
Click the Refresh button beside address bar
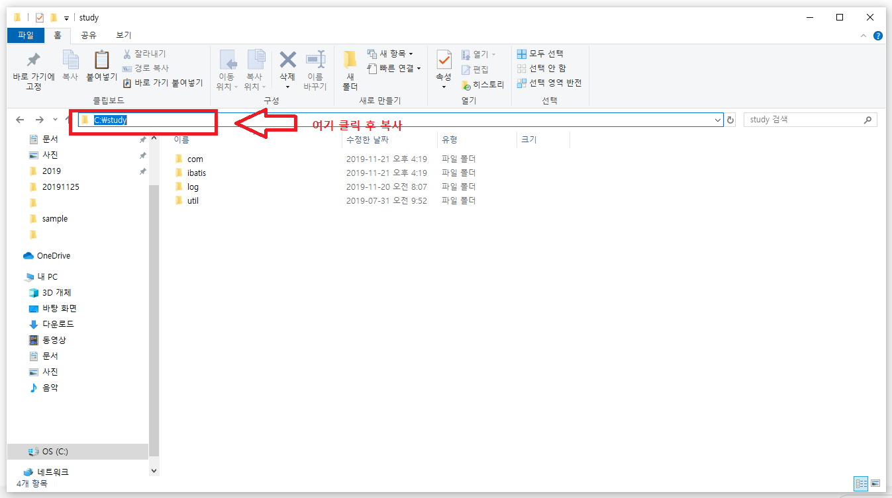730,120
